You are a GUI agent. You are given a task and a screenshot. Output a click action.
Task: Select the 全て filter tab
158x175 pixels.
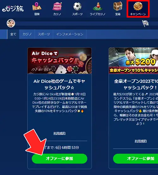(x=13, y=34)
